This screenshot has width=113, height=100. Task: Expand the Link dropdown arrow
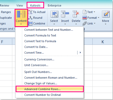tap(95, 23)
